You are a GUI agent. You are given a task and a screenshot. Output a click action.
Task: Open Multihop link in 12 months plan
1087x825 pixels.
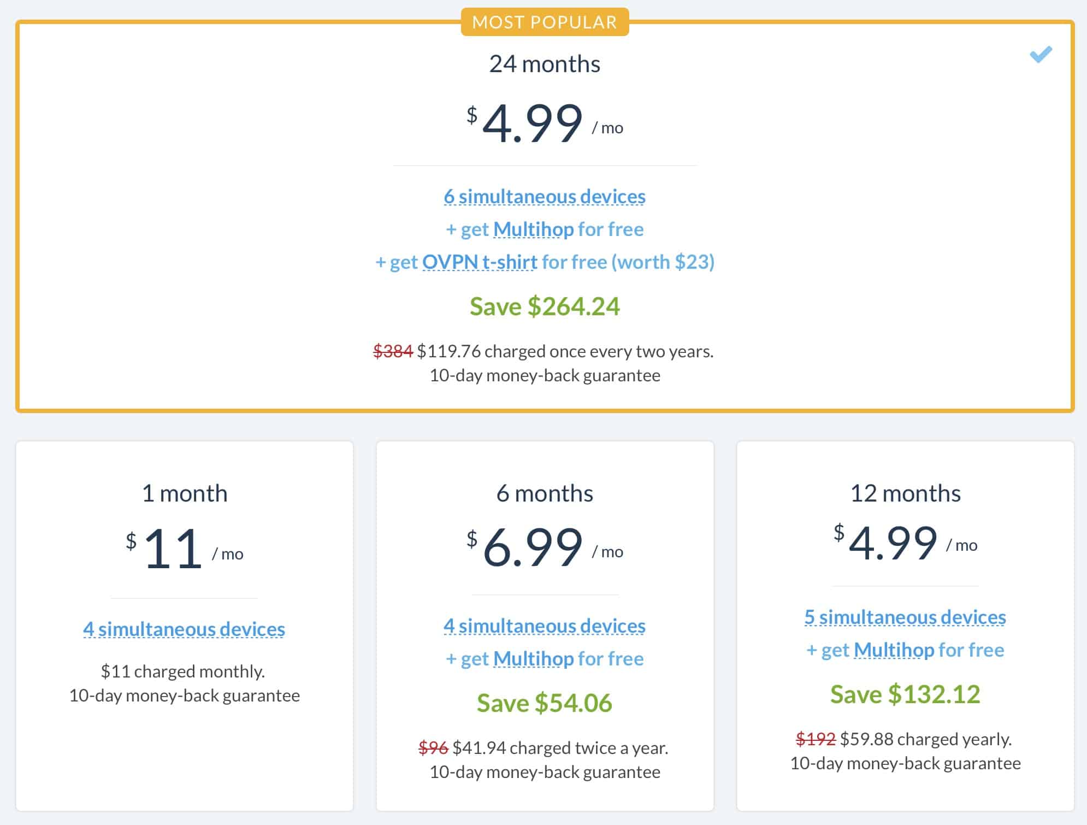894,650
